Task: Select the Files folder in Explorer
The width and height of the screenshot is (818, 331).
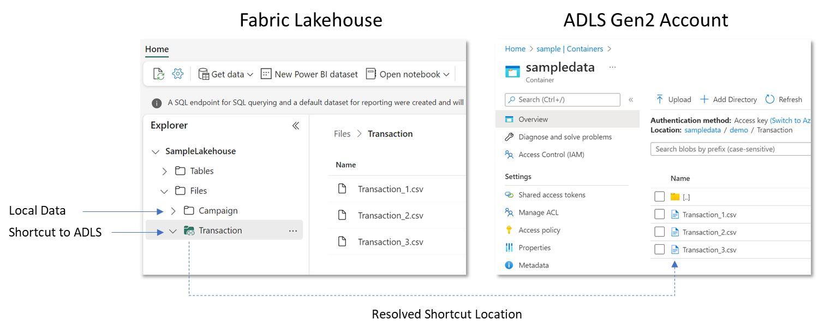Action: click(x=191, y=191)
